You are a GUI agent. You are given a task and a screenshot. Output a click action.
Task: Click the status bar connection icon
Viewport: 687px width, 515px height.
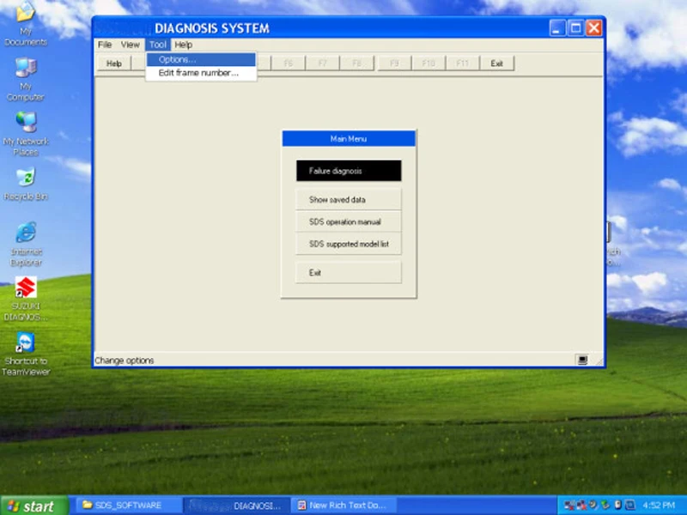582,360
